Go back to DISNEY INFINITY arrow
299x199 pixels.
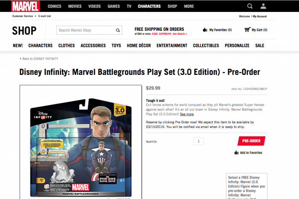pyautogui.click(x=21, y=59)
